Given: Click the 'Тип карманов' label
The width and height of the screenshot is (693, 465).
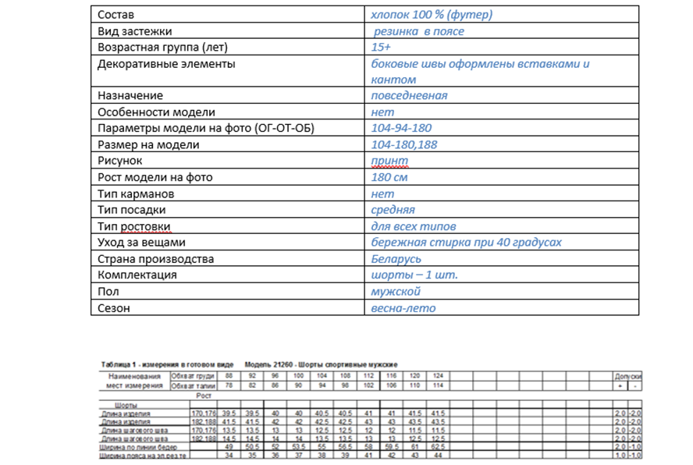Looking at the screenshot, I should click(x=136, y=193).
